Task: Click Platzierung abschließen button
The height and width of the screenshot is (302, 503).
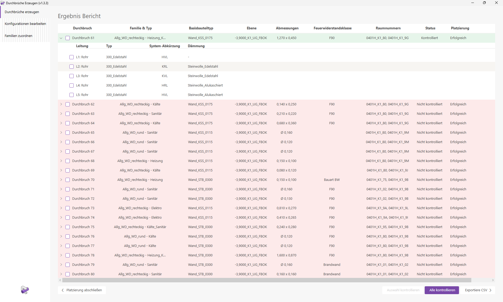Action: pos(82,290)
